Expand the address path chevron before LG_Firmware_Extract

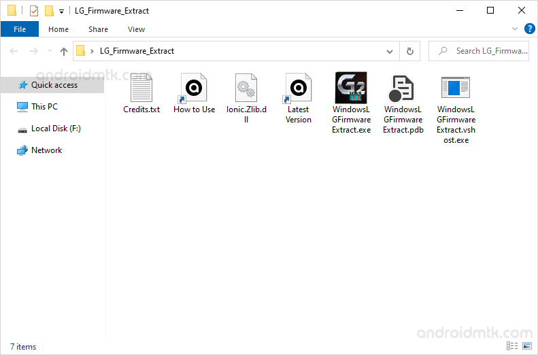pyautogui.click(x=92, y=52)
